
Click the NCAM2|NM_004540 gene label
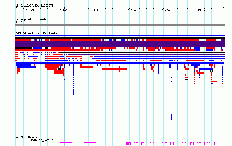[41, 140]
